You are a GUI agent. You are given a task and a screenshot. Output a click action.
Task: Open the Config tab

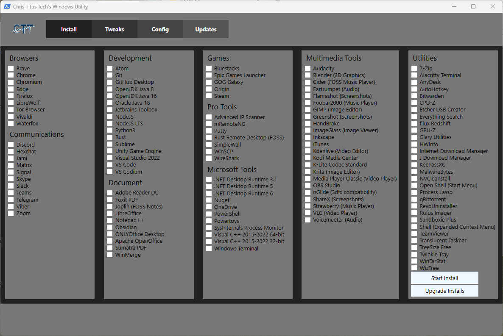pos(160,29)
